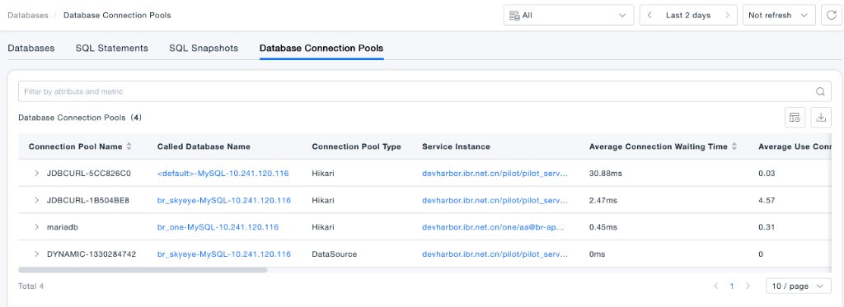Open the All databases dropdown
Viewport: 844px width, 307px height.
[569, 16]
